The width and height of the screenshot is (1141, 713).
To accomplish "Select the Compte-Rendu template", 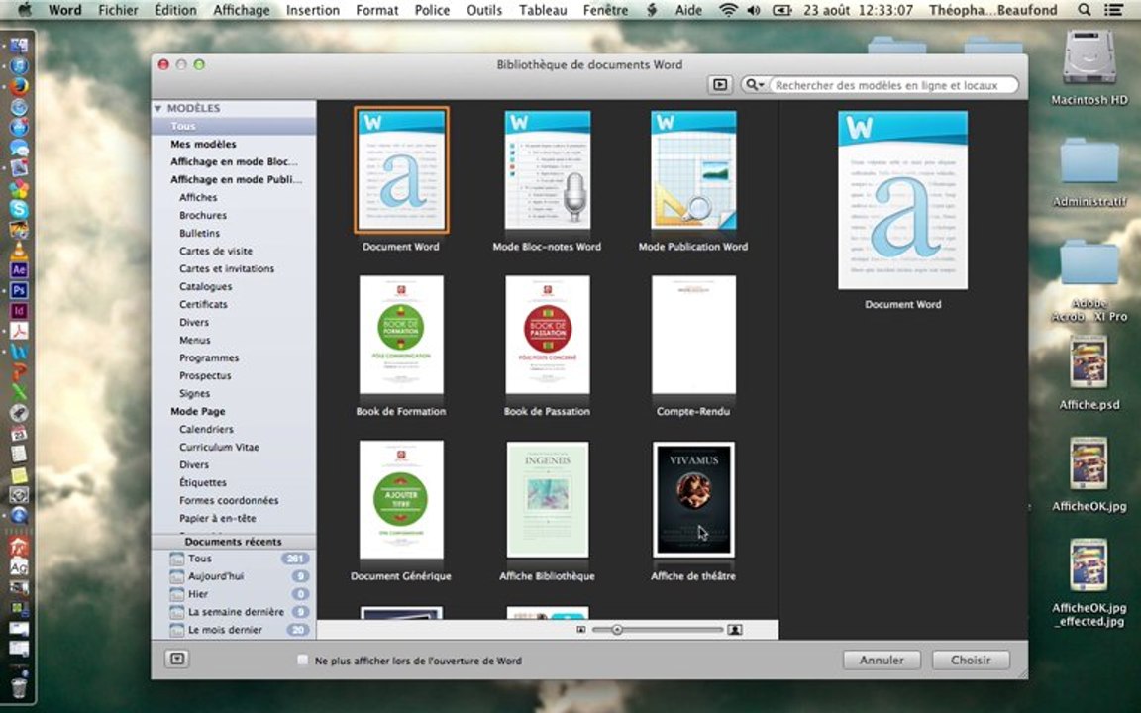I will point(693,335).
